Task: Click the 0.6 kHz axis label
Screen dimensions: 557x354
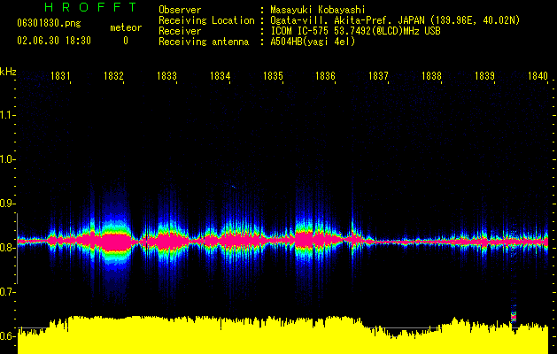Action: 7,336
